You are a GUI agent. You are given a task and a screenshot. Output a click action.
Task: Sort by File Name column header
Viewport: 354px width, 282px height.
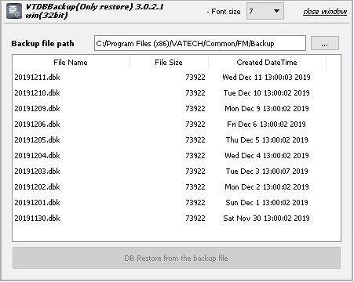tap(71, 63)
